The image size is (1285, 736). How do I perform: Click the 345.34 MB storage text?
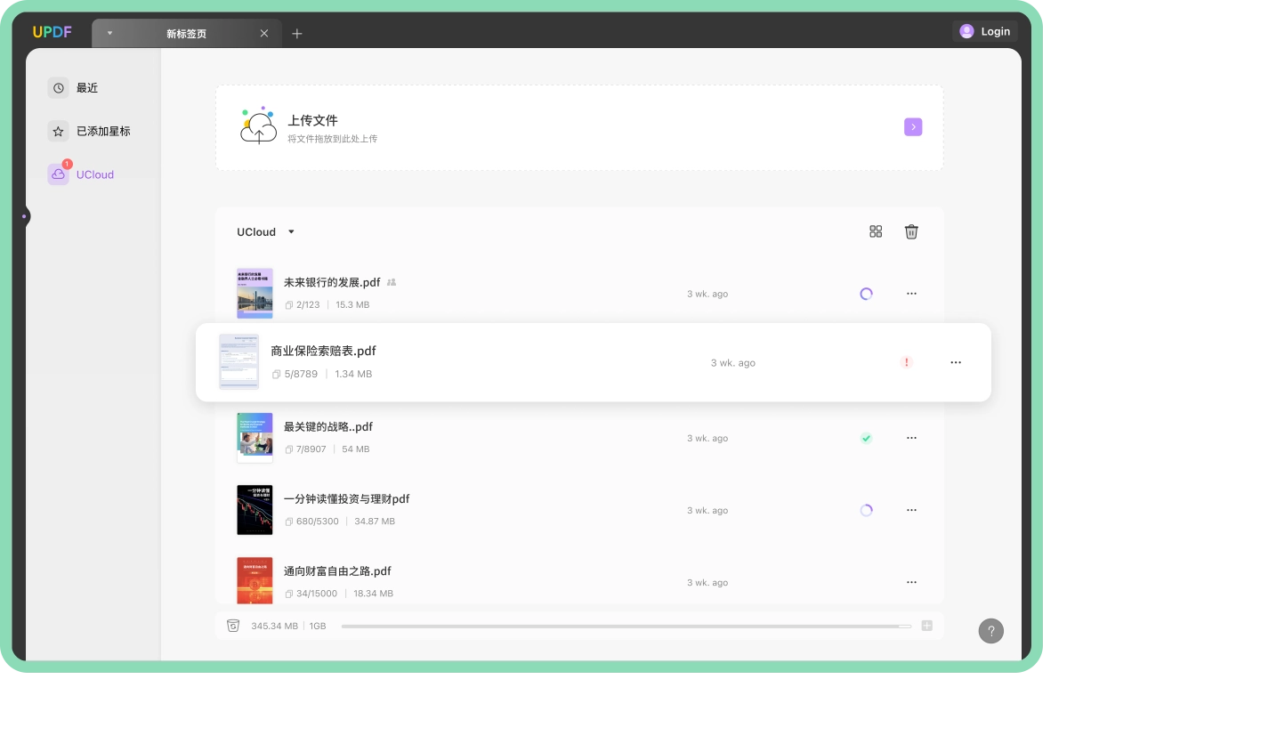[x=274, y=627]
